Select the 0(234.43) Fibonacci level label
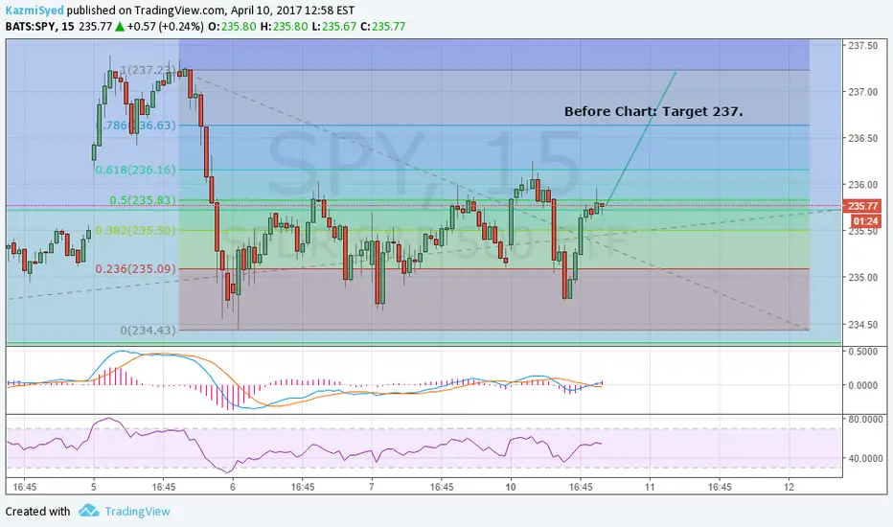 point(149,330)
